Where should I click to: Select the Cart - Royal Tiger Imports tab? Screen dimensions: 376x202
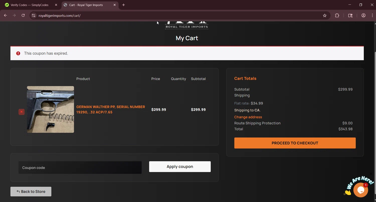pos(86,5)
